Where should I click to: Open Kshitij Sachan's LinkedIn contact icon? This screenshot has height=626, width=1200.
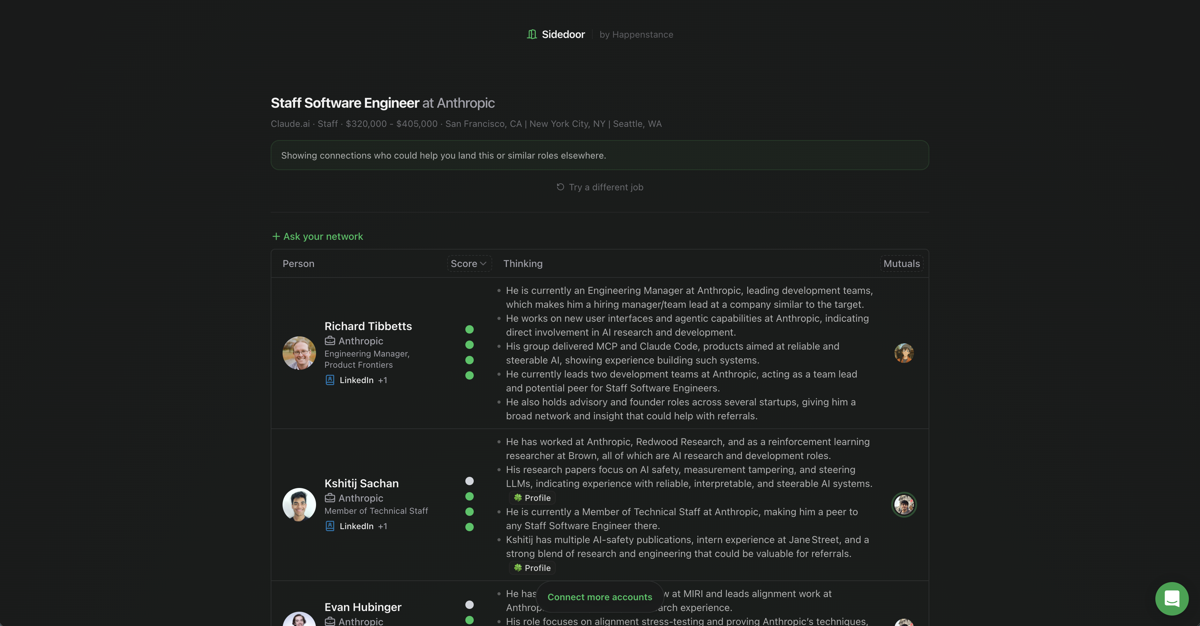(x=330, y=526)
